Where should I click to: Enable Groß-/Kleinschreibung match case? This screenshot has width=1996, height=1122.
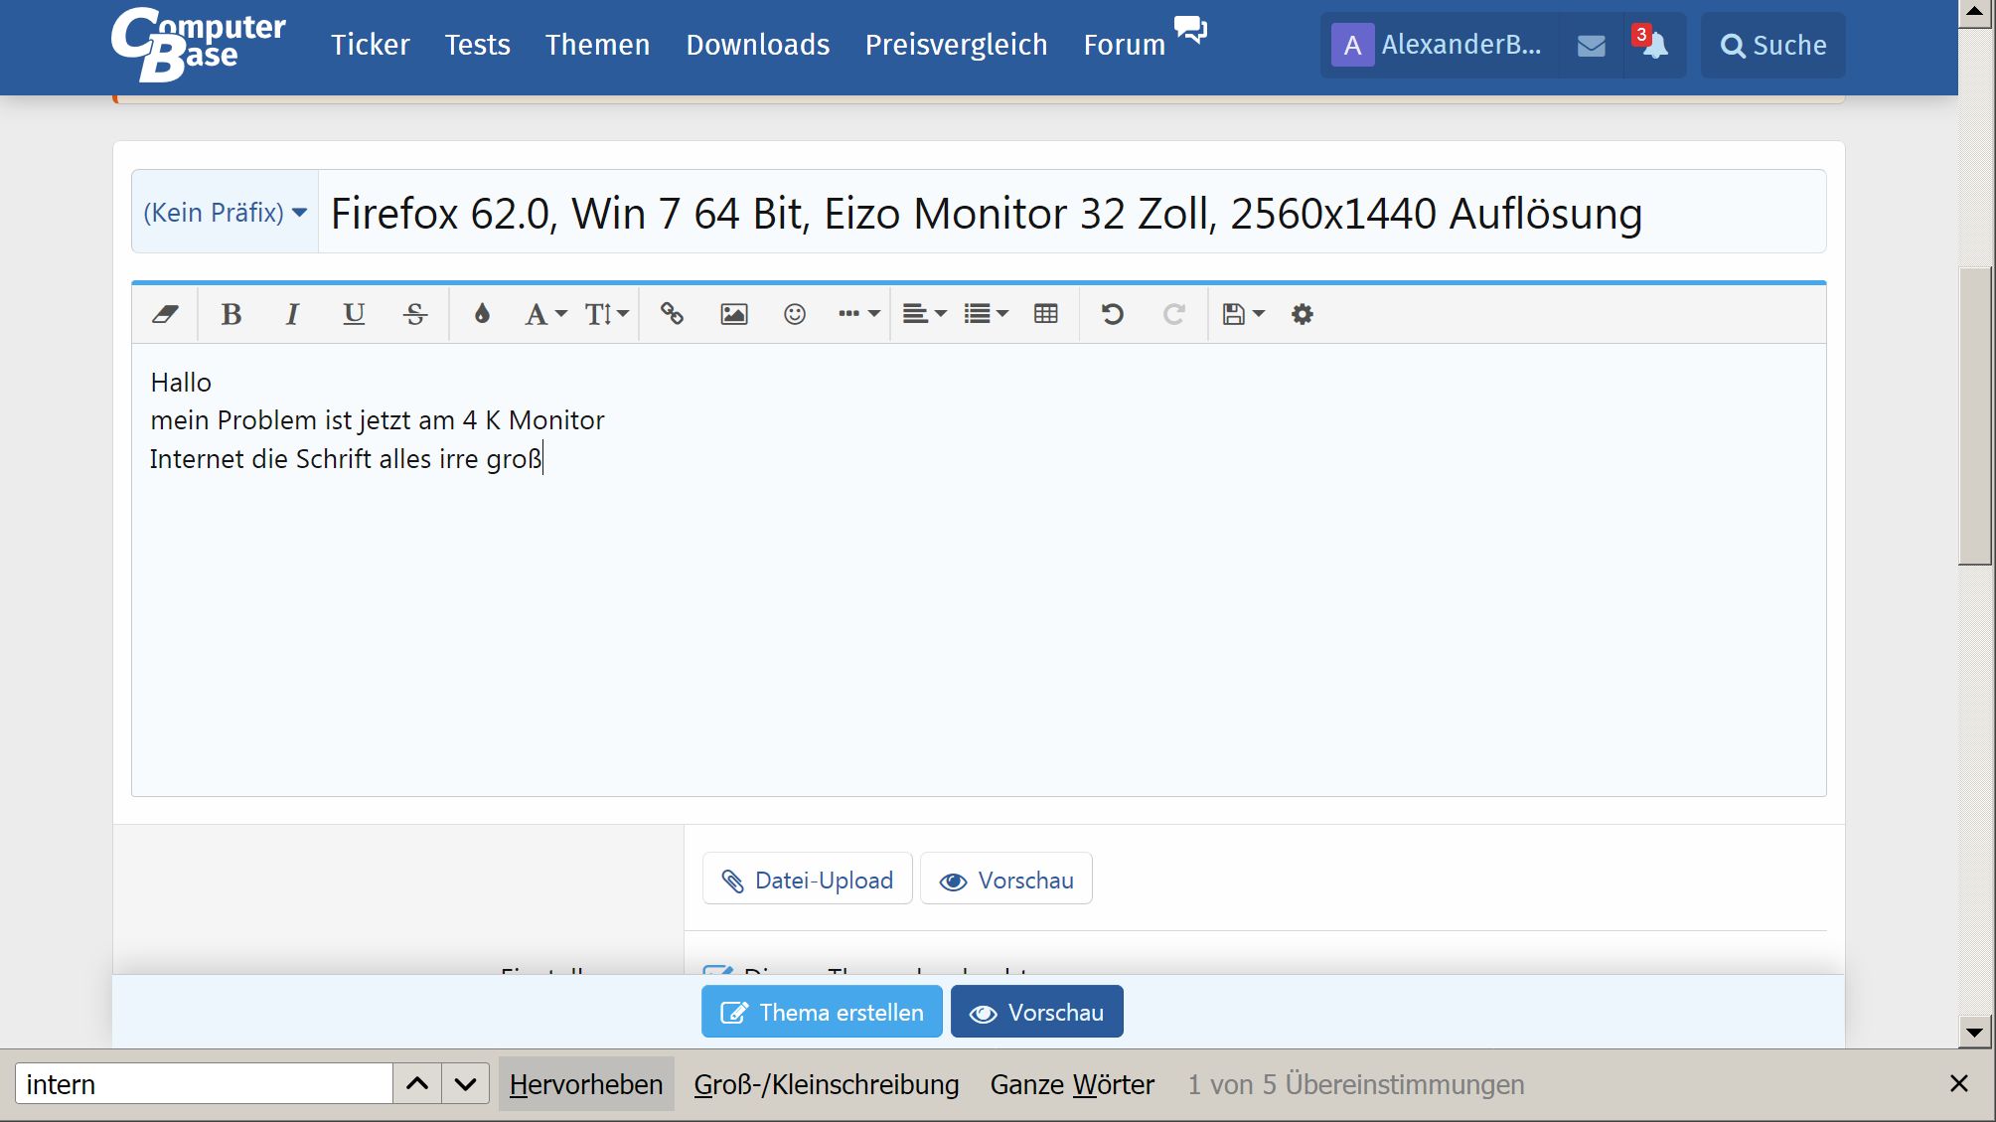826,1084
